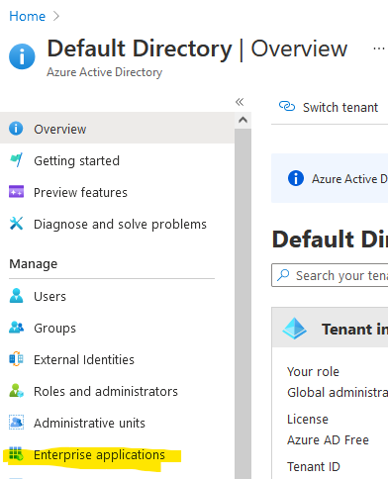Click the Preview features purple icon
Image resolution: width=388 pixels, height=479 pixels.
pos(16,191)
